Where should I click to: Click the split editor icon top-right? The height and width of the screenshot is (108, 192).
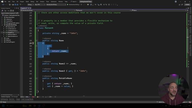187,10
